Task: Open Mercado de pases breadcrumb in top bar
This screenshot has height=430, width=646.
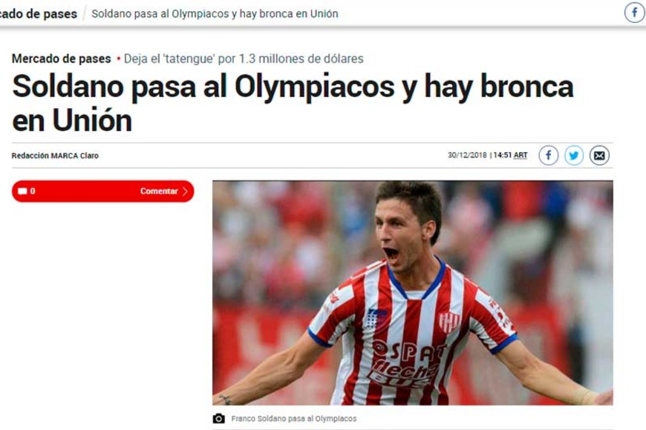Action: click(39, 13)
